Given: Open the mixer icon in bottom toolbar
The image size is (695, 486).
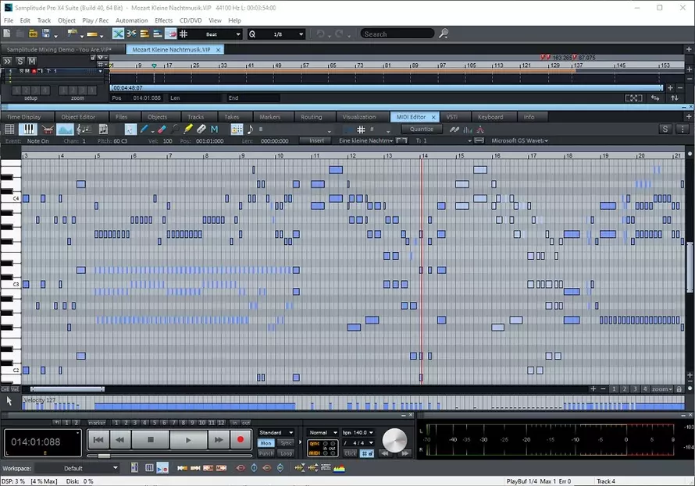Looking at the screenshot, I should (x=149, y=468).
